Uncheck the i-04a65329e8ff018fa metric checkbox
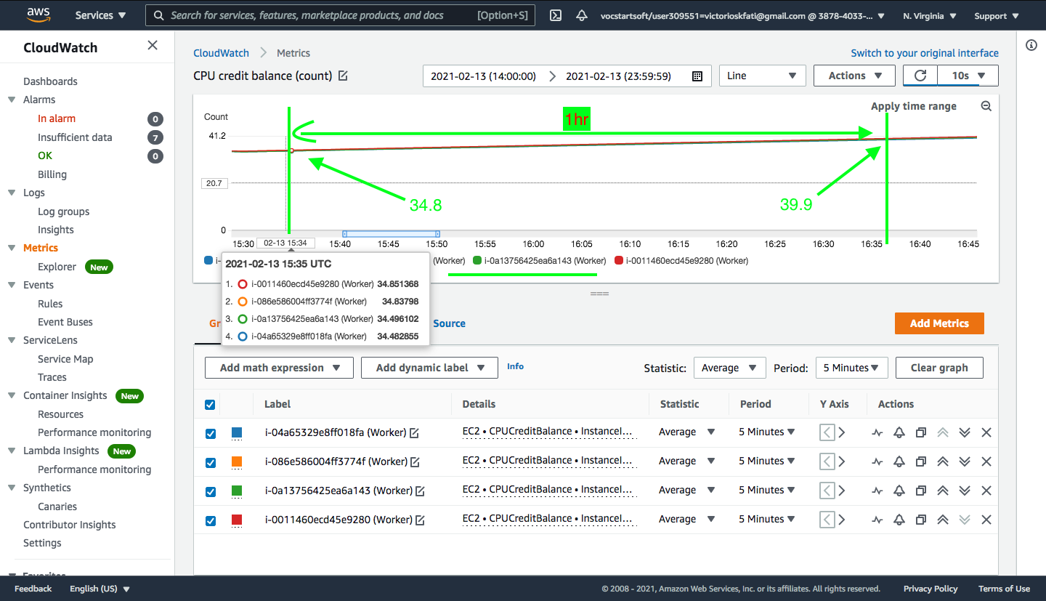The image size is (1046, 601). [211, 434]
